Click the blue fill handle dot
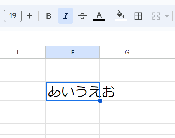 100,101
